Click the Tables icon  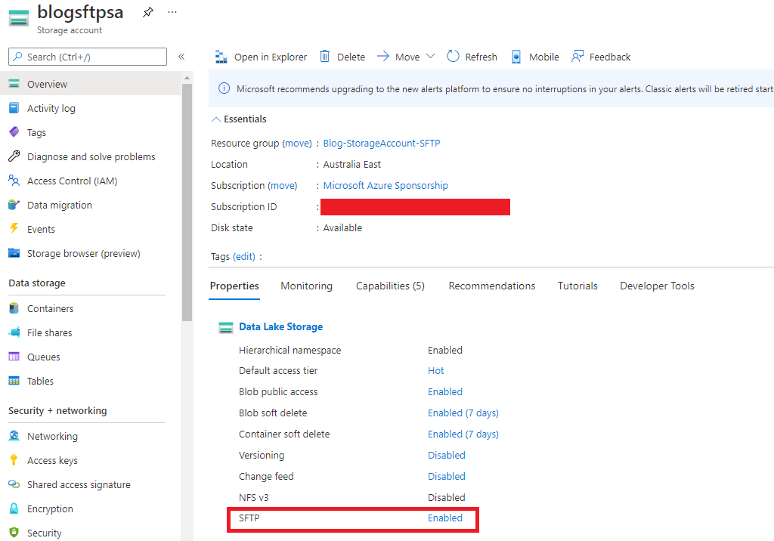[x=14, y=381]
